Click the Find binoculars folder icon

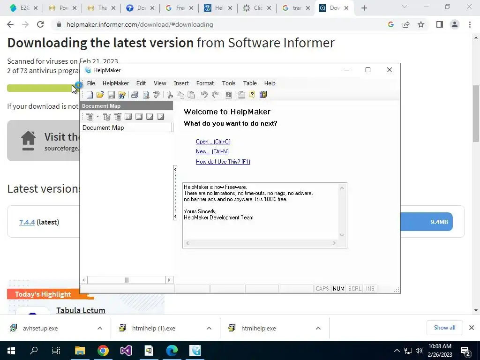coord(122,95)
